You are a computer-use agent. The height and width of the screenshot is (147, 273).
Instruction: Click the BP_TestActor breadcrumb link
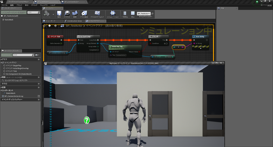pos(74,26)
